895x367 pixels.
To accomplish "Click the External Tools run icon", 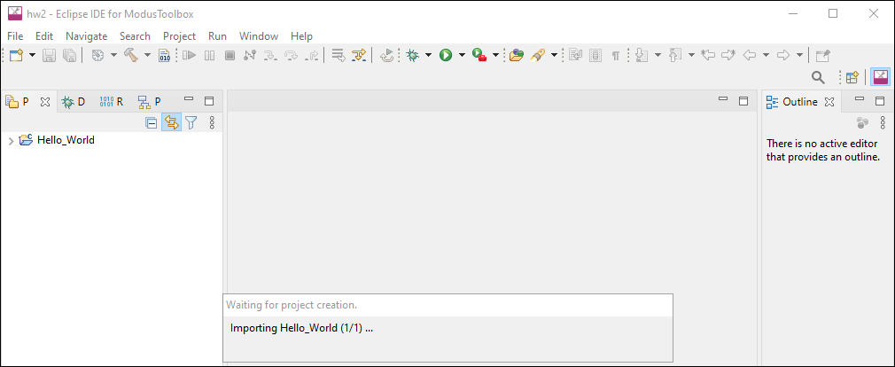I will (x=479, y=55).
